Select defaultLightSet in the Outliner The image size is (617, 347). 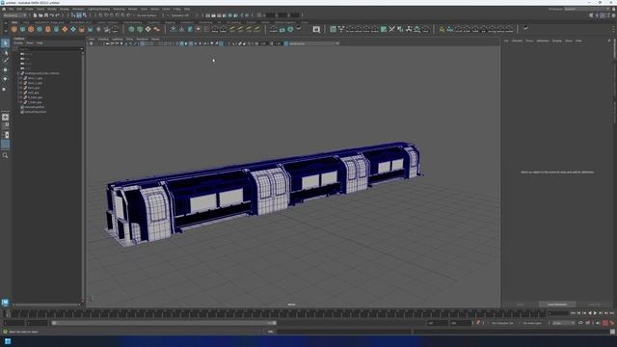[35, 107]
